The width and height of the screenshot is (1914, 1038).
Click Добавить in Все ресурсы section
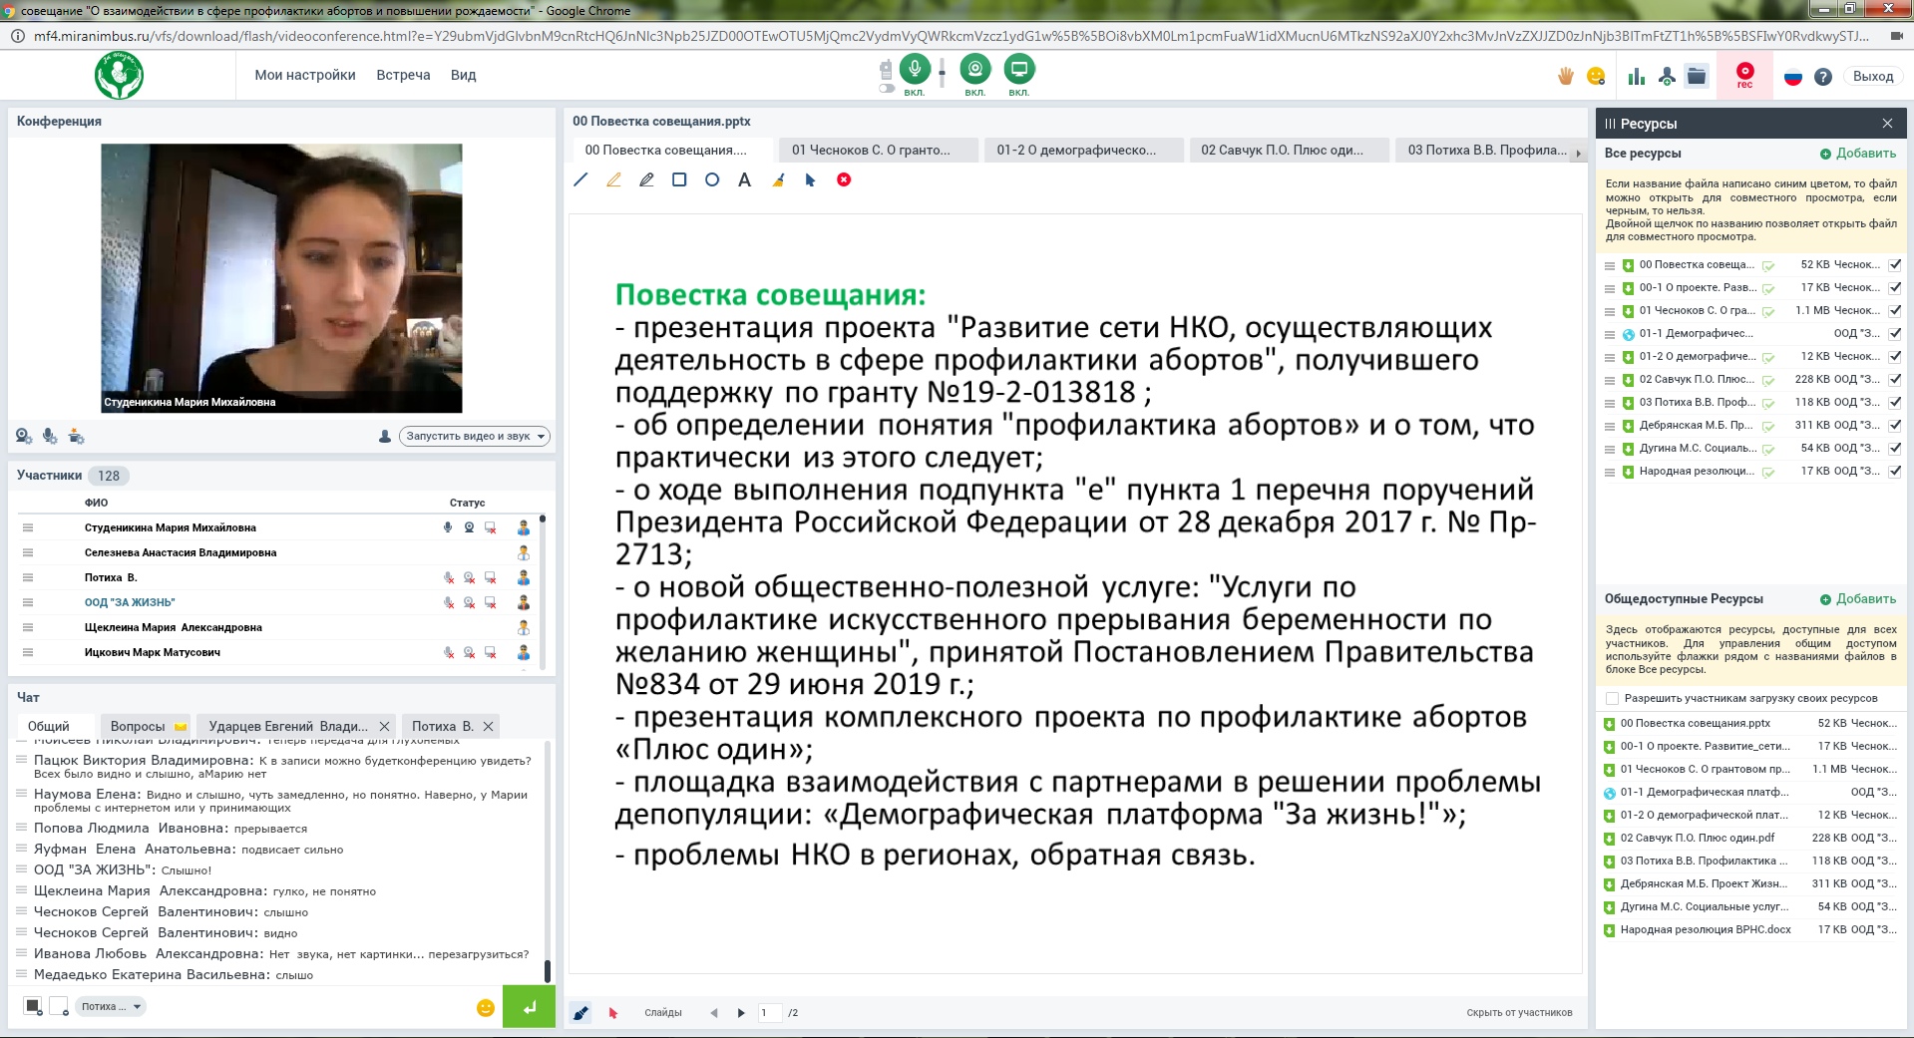[1857, 154]
